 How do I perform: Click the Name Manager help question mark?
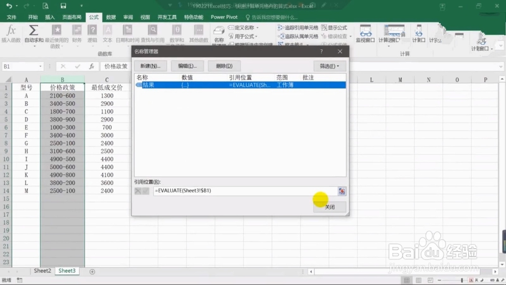coord(321,51)
